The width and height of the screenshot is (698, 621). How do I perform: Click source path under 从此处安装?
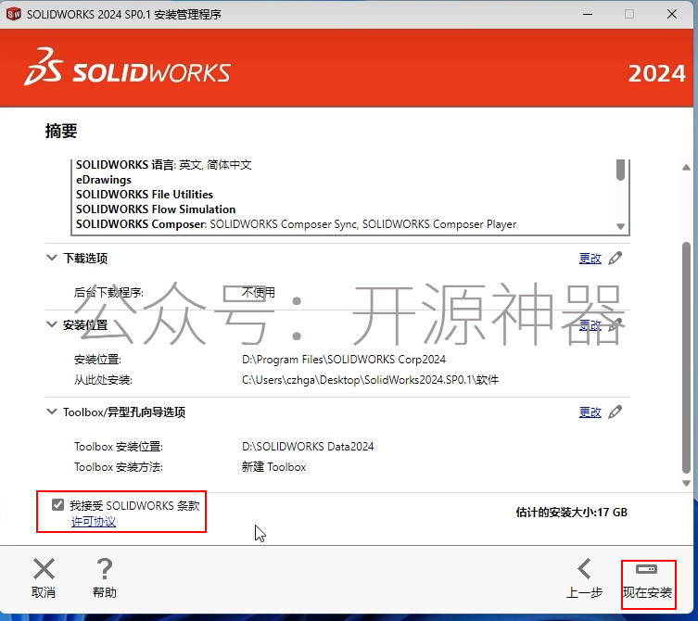click(x=370, y=380)
